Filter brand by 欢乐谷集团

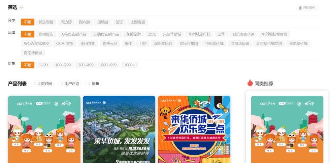189,44
